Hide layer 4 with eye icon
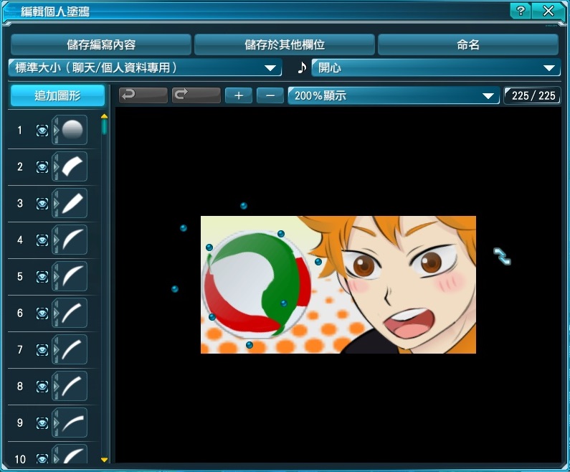 pos(42,240)
